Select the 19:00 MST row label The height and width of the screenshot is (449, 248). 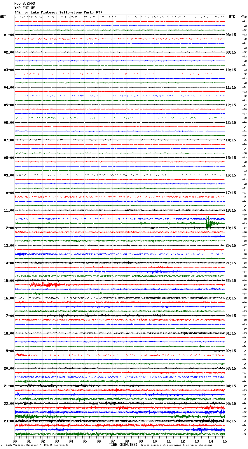tap(9, 351)
